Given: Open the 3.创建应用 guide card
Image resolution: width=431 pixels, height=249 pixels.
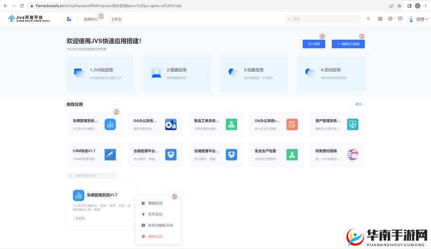Looking at the screenshot, I should (x=254, y=74).
